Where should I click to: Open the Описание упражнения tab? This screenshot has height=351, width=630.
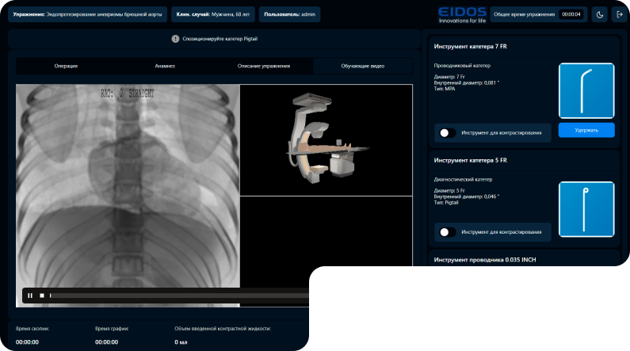pyautogui.click(x=264, y=66)
